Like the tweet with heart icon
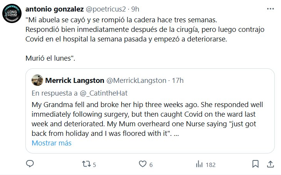This screenshot has width=281, height=175. [x=143, y=164]
